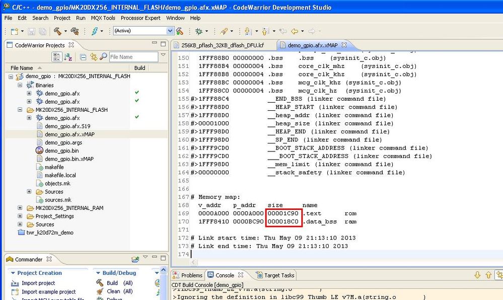Image resolution: width=503 pixels, height=300 pixels.
Task: Click the hammer icon next to Active combo
Action: point(180,31)
